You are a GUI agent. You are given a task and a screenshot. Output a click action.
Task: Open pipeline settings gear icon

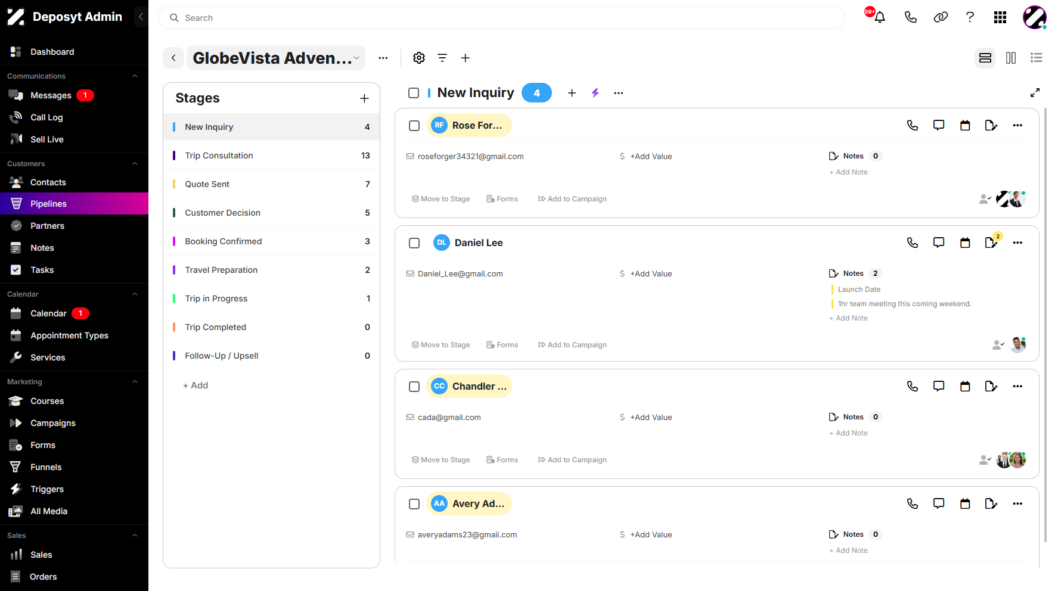coord(419,58)
